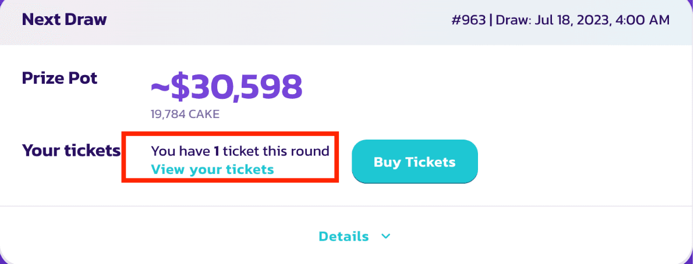694x264 pixels.
Task: Click the chevron arrow beside Details
Action: 385,236
